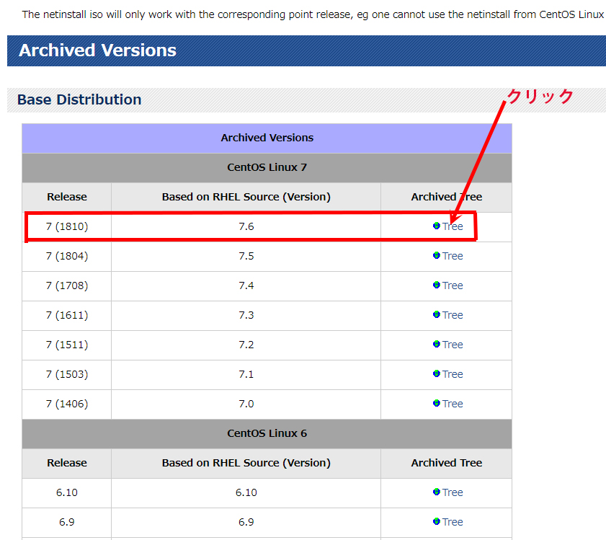This screenshot has height=540, width=606.
Task: Select the release cell "7 (1611)"
Action: pyautogui.click(x=67, y=315)
